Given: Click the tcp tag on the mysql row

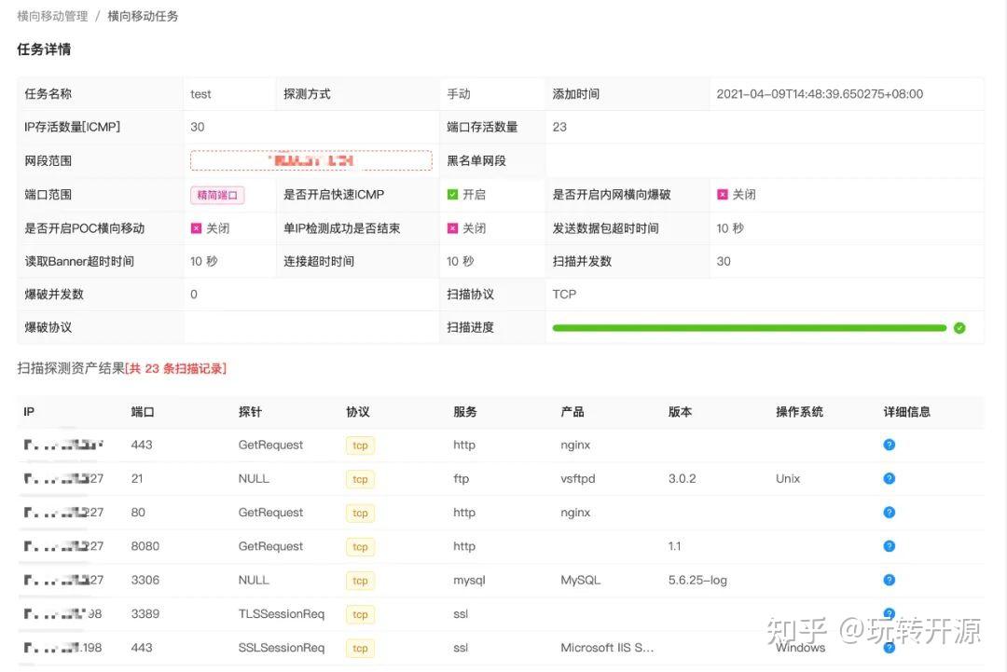Looking at the screenshot, I should (359, 580).
